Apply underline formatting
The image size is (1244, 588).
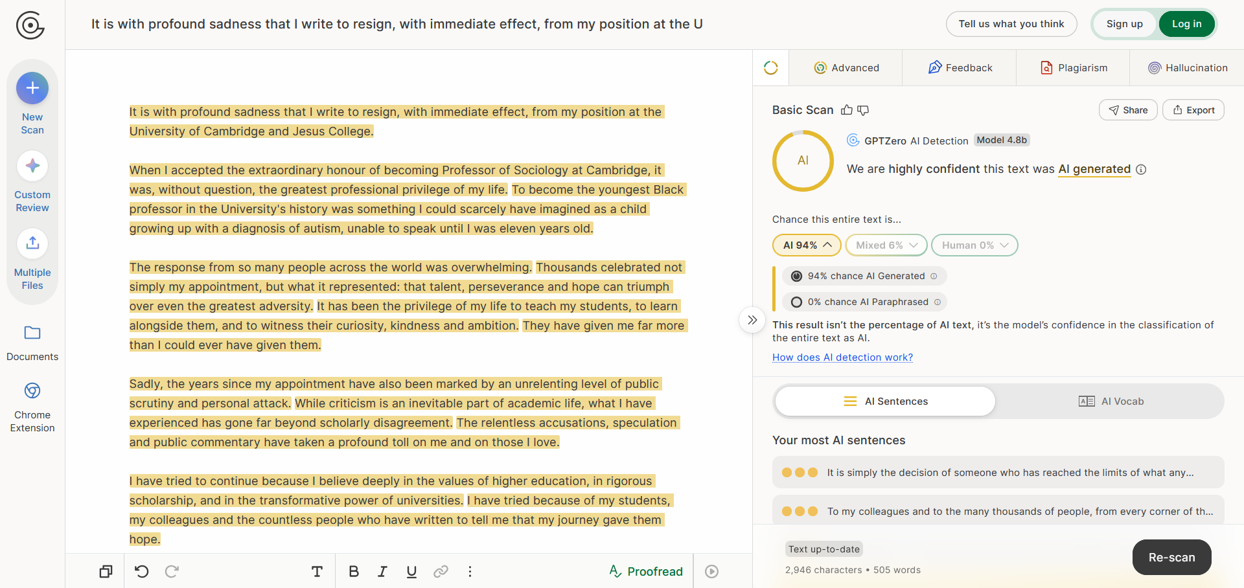pos(411,571)
